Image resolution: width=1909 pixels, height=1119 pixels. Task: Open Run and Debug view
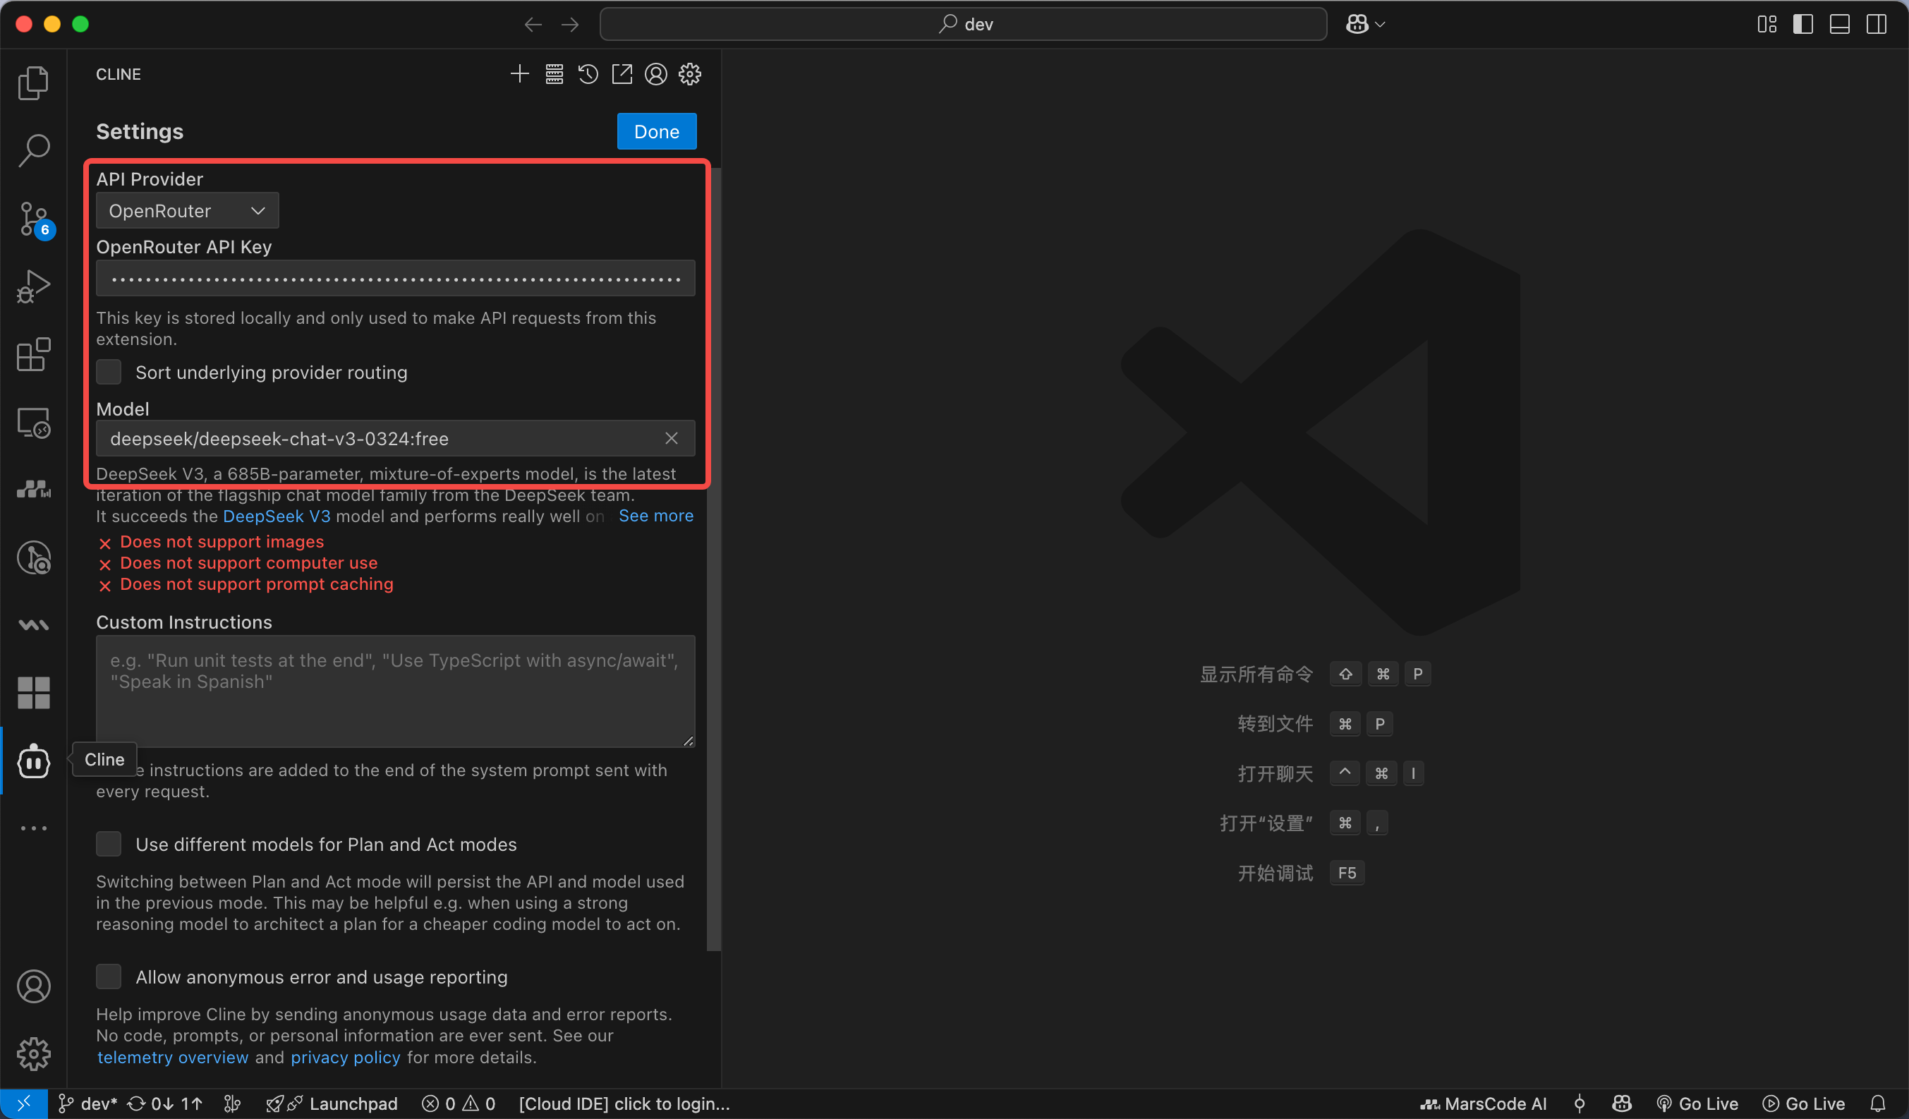[x=33, y=286]
